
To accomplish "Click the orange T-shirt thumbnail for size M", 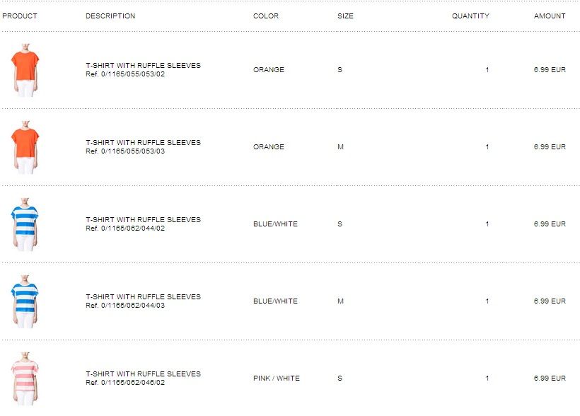I will click(25, 146).
